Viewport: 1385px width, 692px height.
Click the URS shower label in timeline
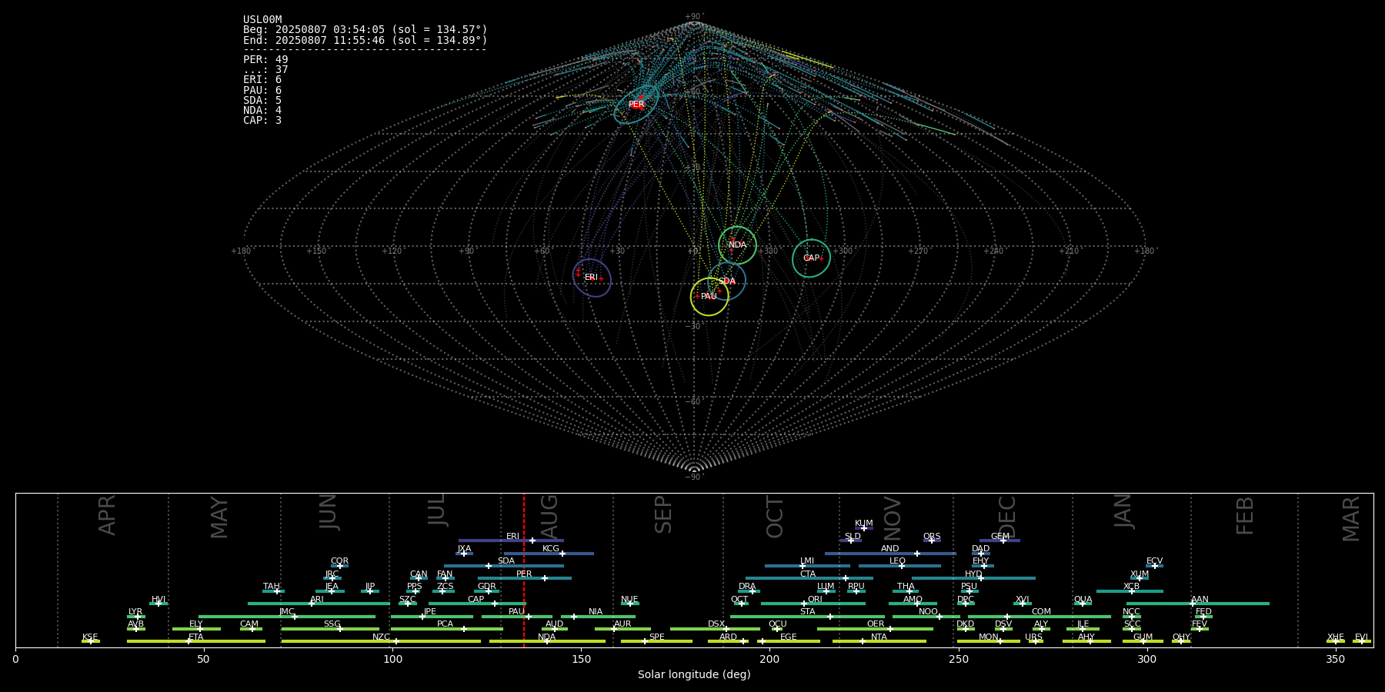tap(1033, 637)
